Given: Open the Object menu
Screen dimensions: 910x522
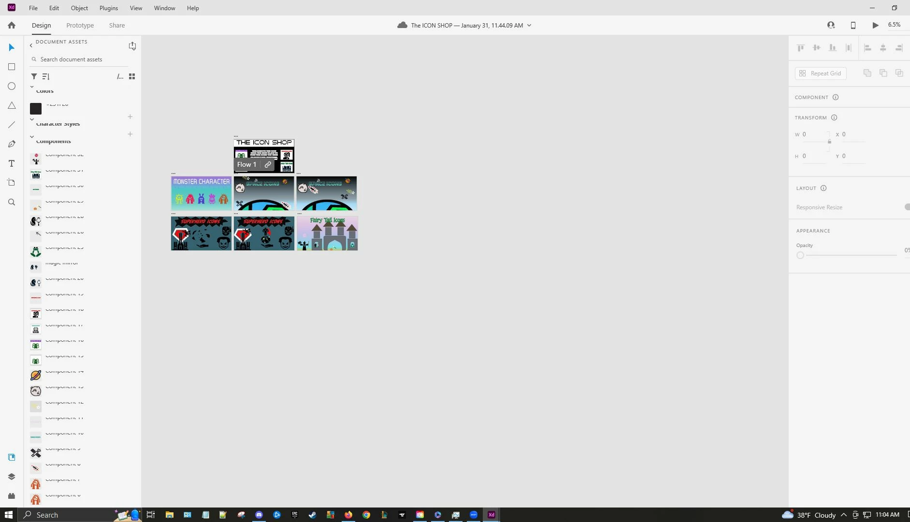Looking at the screenshot, I should point(79,8).
